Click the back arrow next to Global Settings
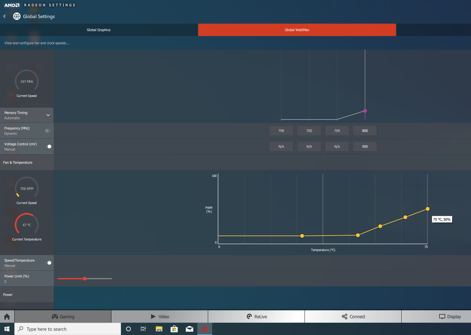 point(5,16)
